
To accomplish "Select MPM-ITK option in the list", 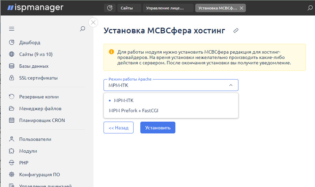I will tap(124, 100).
